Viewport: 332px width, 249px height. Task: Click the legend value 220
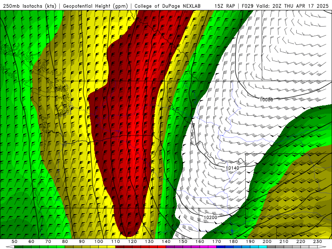tap(301, 242)
